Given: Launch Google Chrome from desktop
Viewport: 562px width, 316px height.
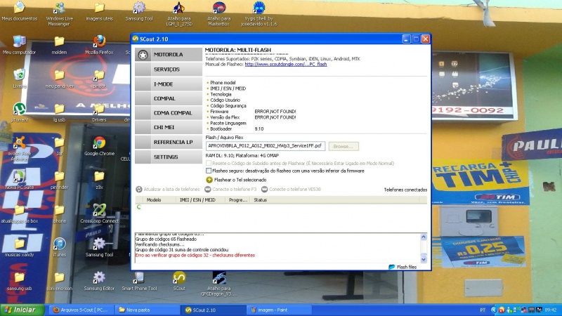Looking at the screenshot, I should pyautogui.click(x=99, y=146).
